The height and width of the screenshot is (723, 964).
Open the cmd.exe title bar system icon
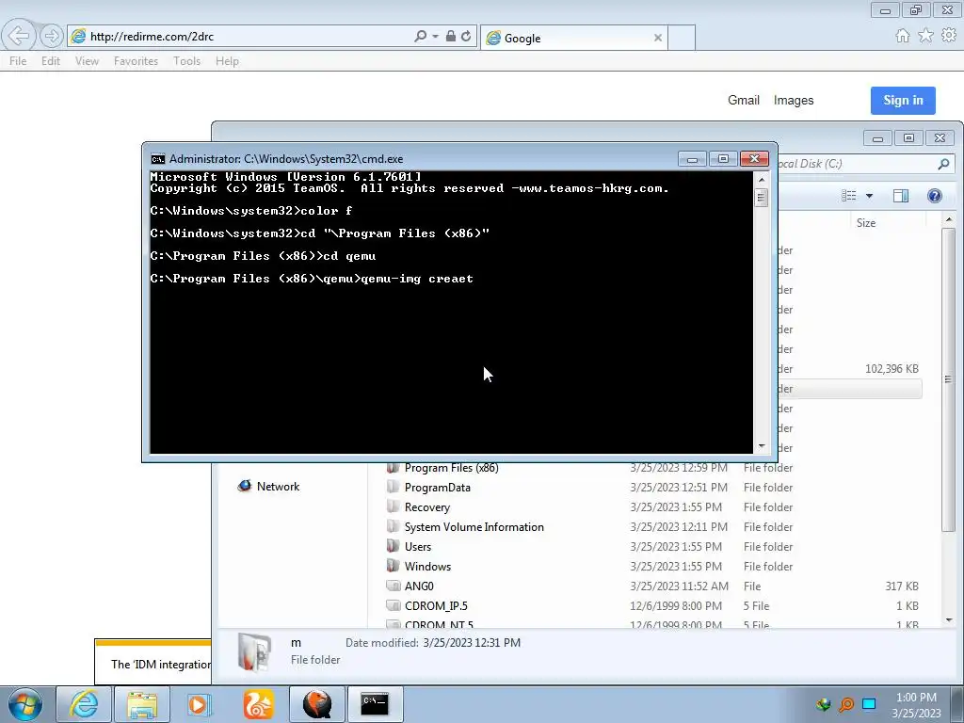coord(158,159)
